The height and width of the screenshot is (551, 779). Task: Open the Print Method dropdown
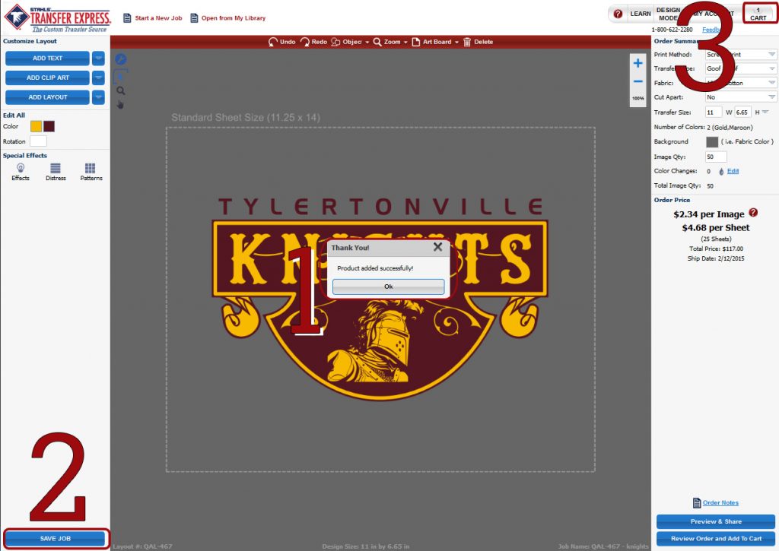pos(771,54)
